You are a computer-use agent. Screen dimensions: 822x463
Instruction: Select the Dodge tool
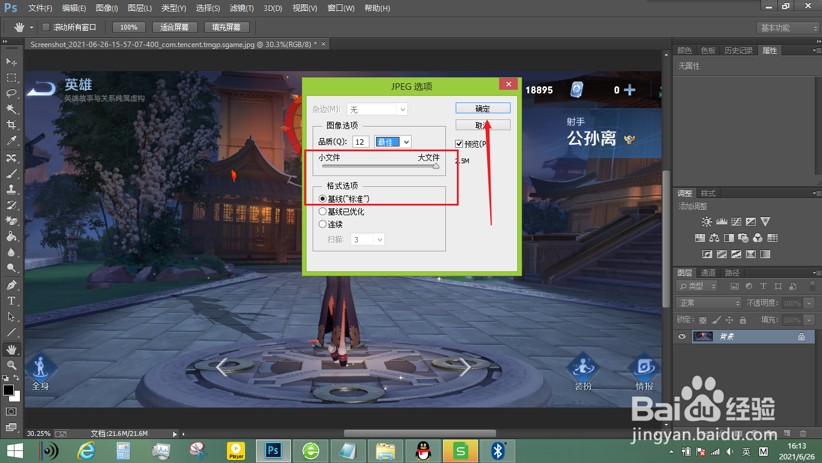(11, 268)
